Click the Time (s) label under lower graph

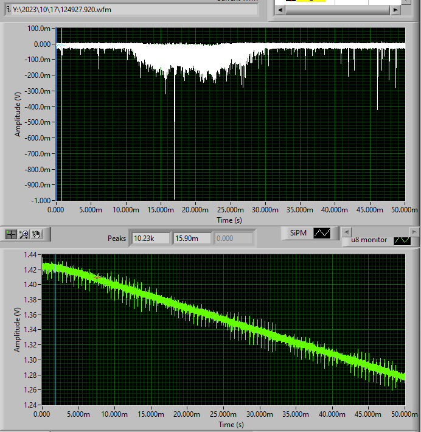tap(231, 425)
